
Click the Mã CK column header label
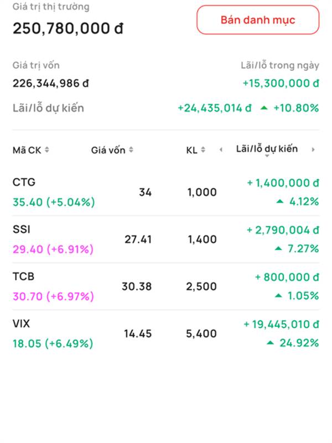[x=27, y=150]
